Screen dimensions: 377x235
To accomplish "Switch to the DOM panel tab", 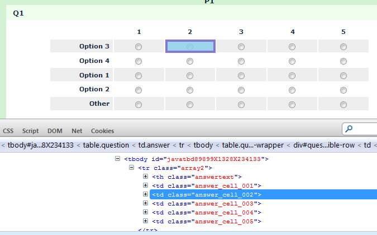I will [x=55, y=131].
